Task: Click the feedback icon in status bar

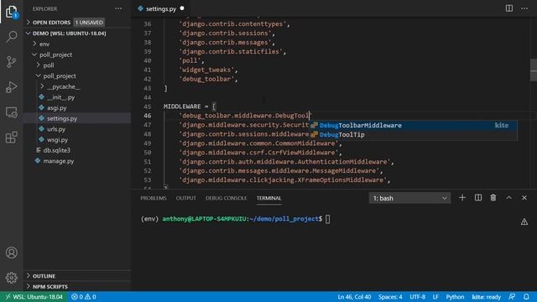Action: point(512,297)
